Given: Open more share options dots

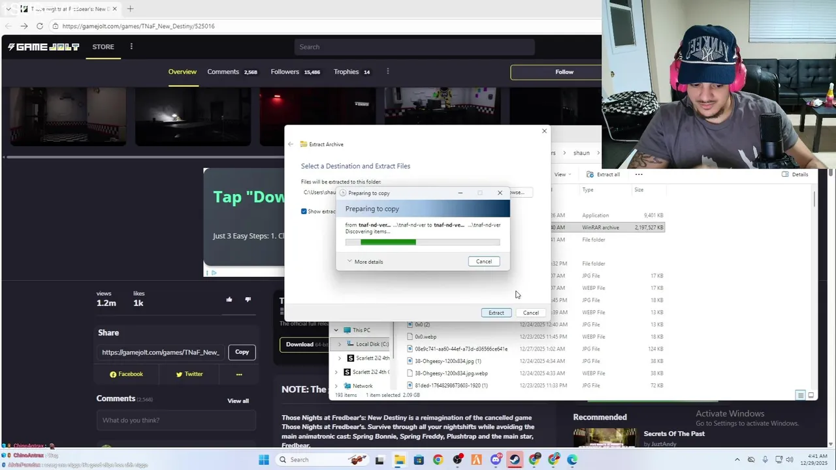Looking at the screenshot, I should 239,374.
